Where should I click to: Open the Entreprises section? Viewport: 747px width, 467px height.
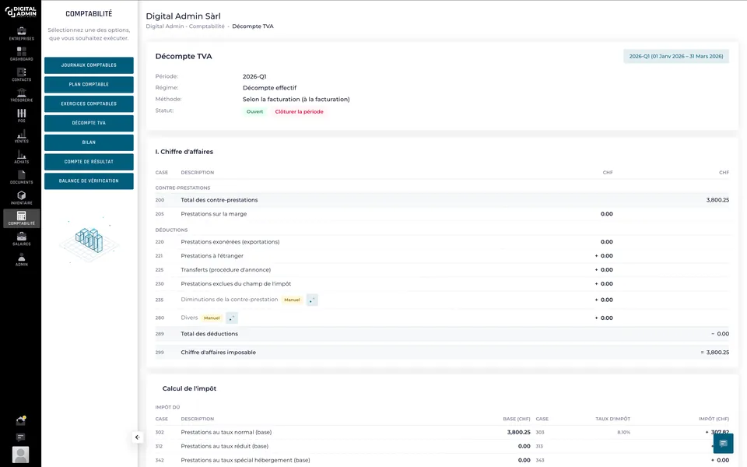[x=22, y=33]
